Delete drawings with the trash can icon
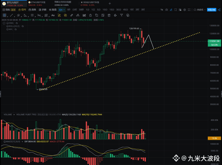222x165 pixels. [x=109, y=15]
